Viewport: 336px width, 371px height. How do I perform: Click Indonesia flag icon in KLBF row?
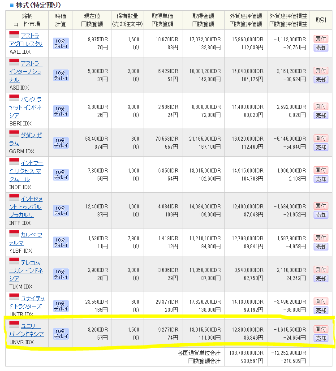(x=14, y=233)
